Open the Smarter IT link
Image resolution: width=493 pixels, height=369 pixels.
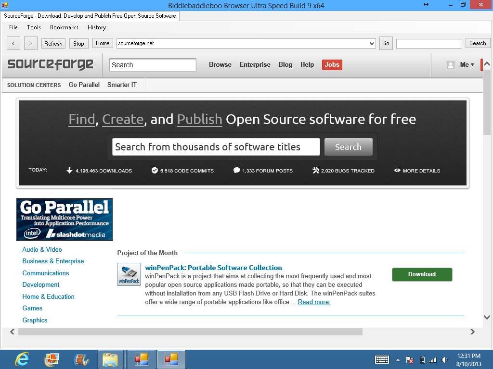[122, 85]
